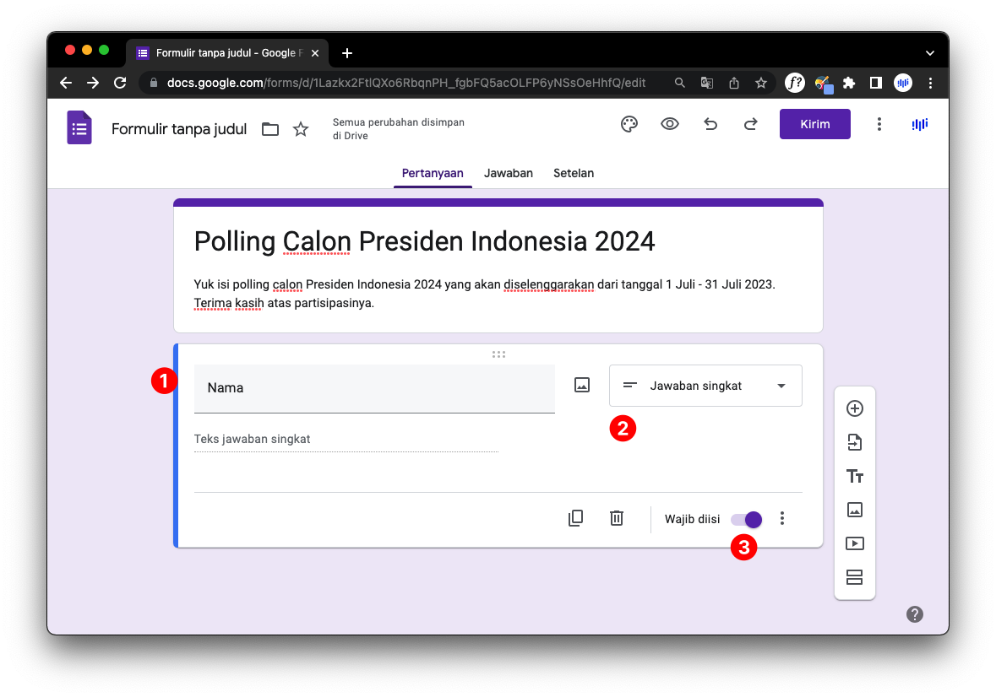
Task: Open the Setelan tab
Action: [573, 173]
